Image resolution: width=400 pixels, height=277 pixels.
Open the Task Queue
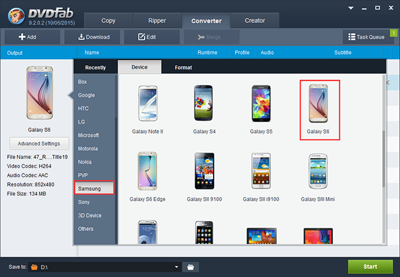(x=366, y=37)
